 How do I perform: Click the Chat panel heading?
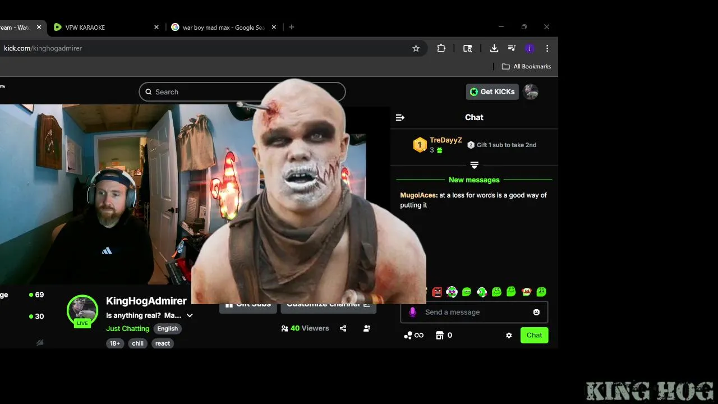pos(474,117)
